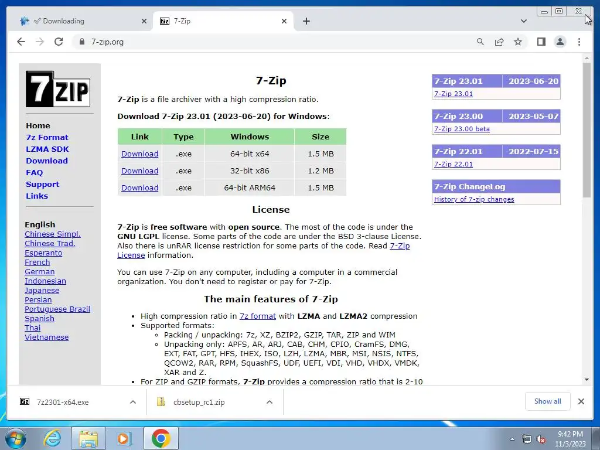Switch language to Vietnamese

click(47, 337)
